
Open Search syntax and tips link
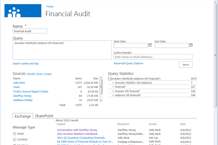(26, 64)
